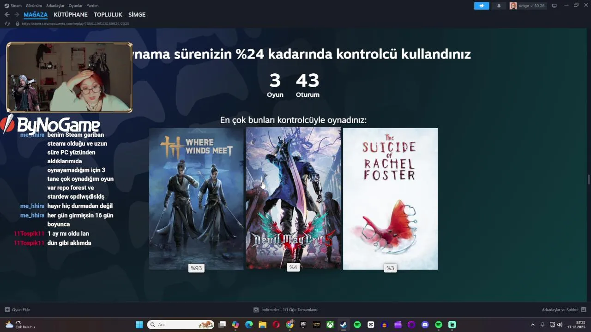Click the simge profile avatar

[x=513, y=6]
